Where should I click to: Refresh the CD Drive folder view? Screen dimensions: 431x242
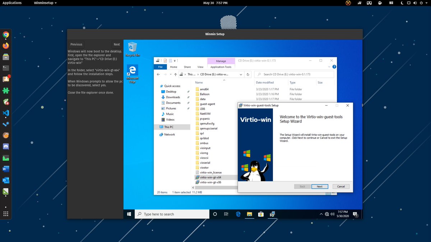point(248,74)
